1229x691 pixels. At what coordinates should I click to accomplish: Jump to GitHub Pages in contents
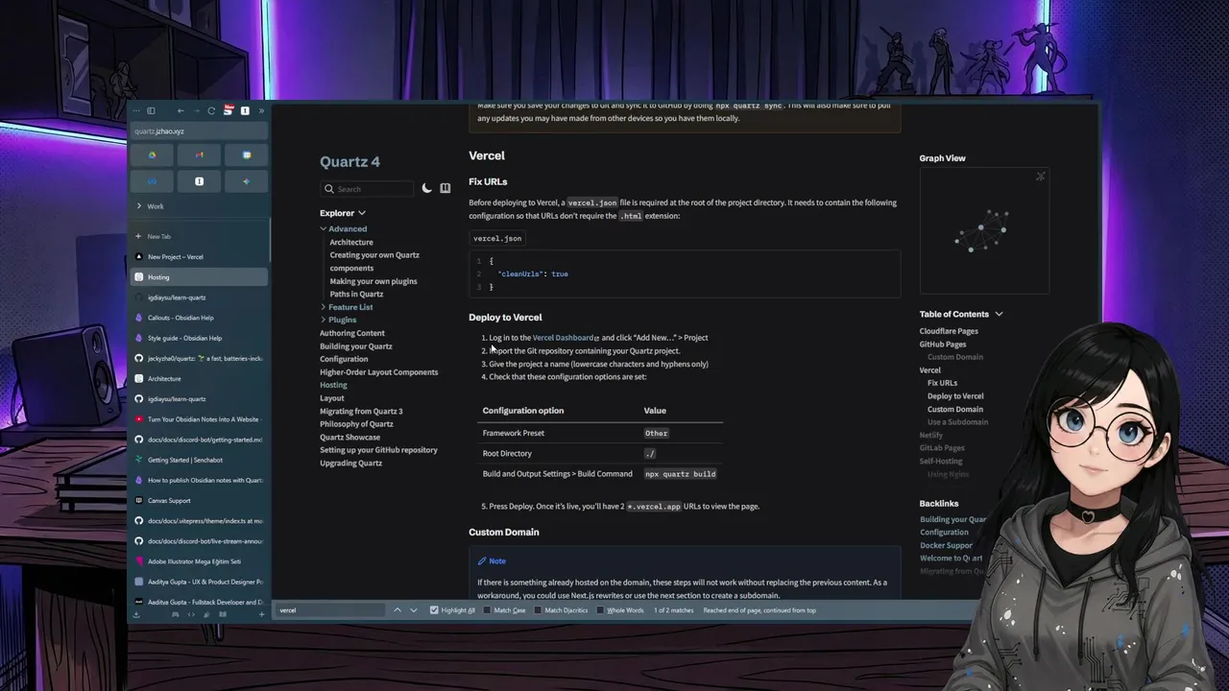click(943, 344)
